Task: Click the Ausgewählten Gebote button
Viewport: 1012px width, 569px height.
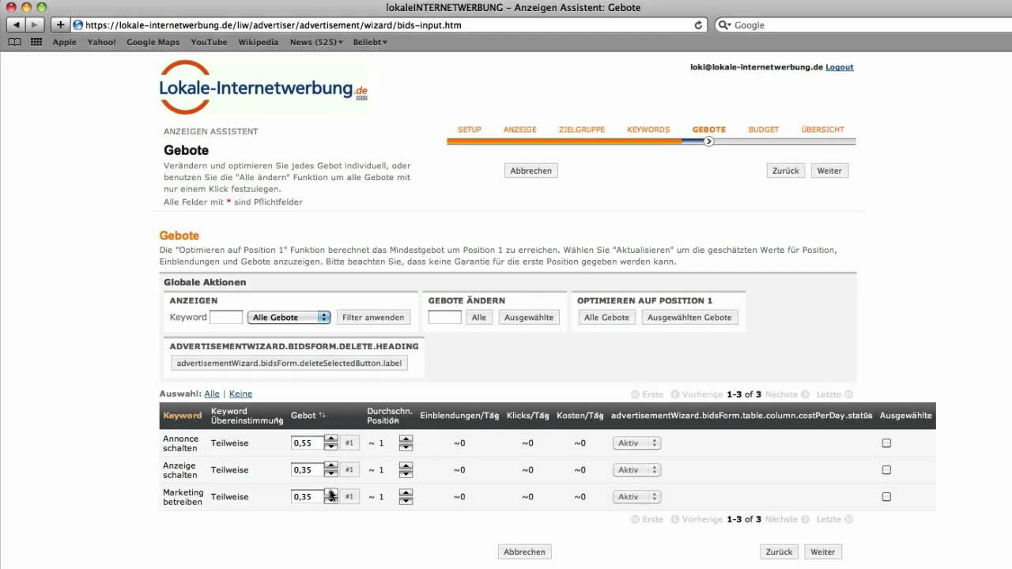Action: [x=689, y=318]
